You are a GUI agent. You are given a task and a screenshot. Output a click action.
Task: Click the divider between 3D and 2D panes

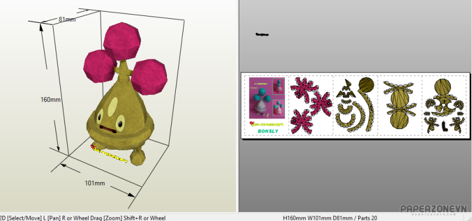tap(238, 106)
